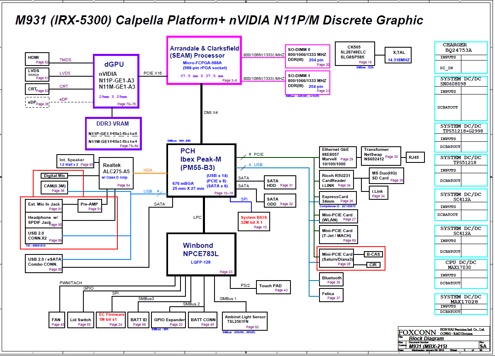Select the LPC bus label

click(198, 217)
